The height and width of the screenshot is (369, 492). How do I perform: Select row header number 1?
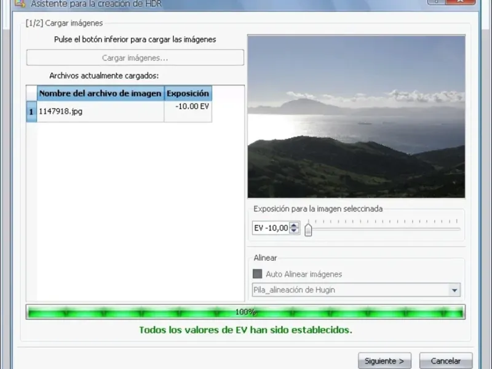tap(31, 111)
